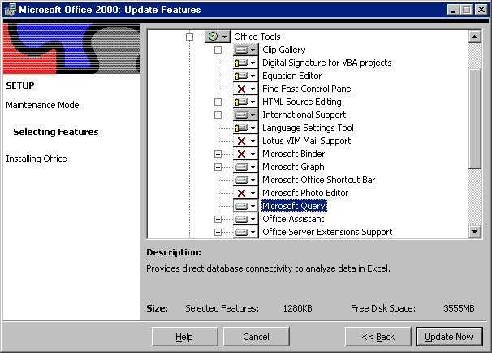The height and width of the screenshot is (353, 492).
Task: Select the highlighted Microsoft Query item
Action: tap(294, 206)
